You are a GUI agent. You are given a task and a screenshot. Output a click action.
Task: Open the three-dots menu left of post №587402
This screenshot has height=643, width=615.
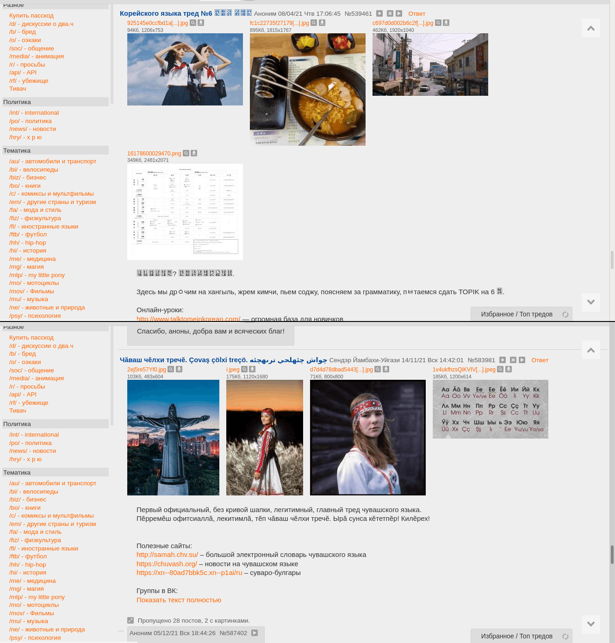tap(121, 630)
